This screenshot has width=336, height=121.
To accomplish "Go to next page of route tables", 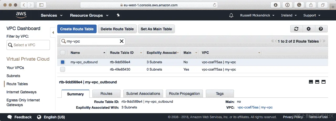I will [x=321, y=41].
